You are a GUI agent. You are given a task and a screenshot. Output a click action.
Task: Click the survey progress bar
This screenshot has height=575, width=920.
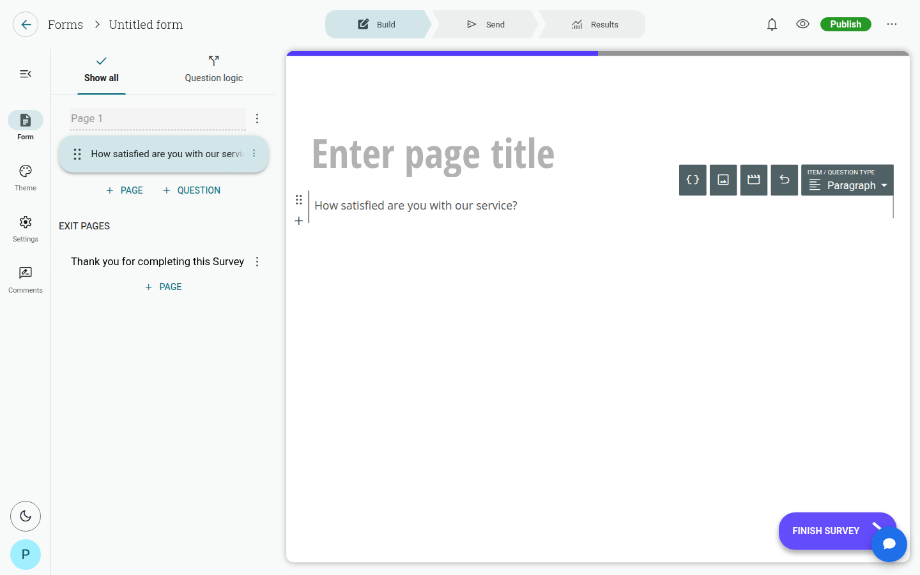coord(598,54)
